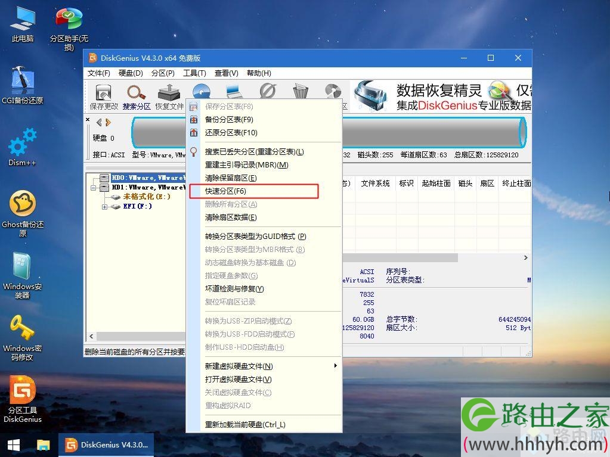Choose 快速分区(F6) entry
The image size is (610, 457).
(x=264, y=191)
